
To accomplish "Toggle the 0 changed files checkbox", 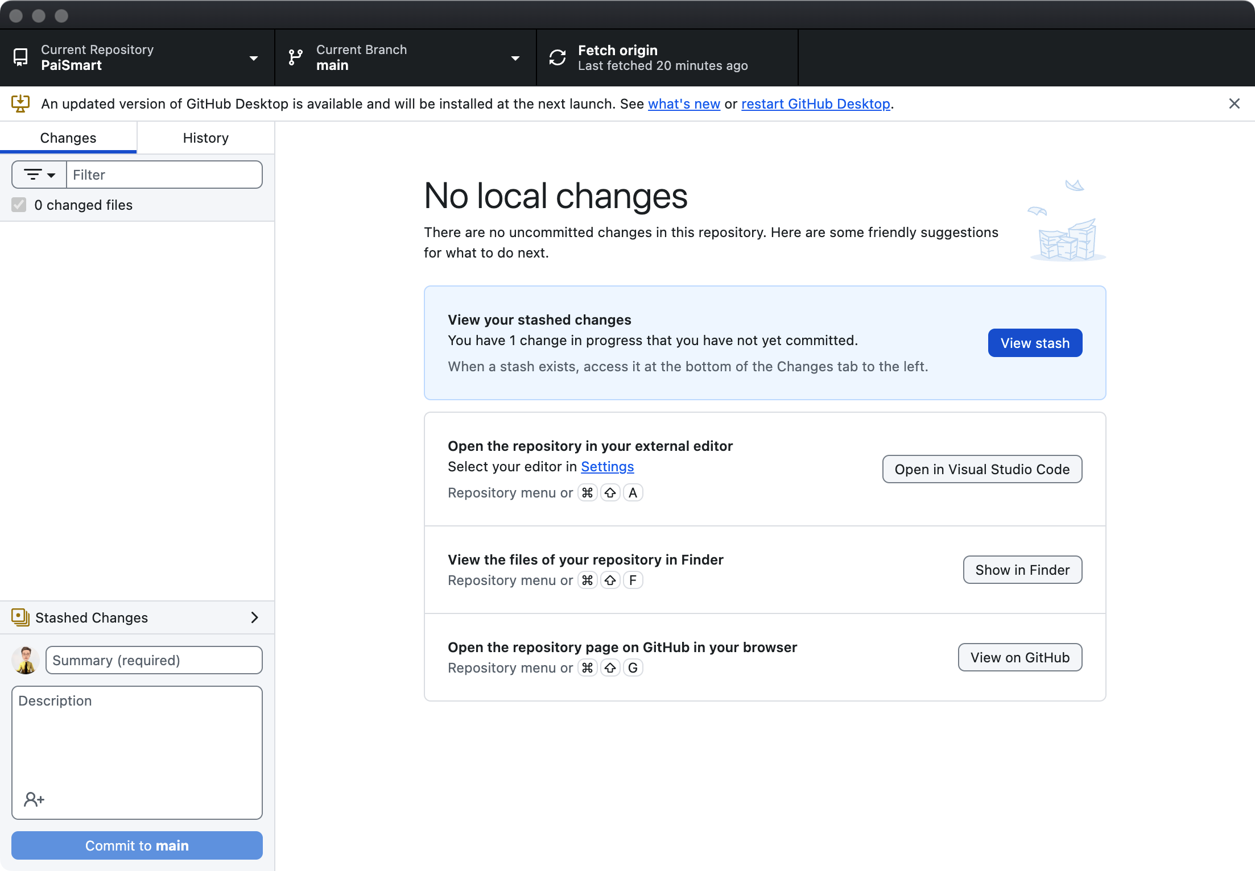I will coord(19,205).
